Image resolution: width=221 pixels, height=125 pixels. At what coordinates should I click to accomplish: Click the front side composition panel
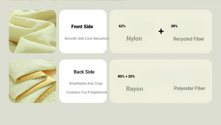(161, 31)
